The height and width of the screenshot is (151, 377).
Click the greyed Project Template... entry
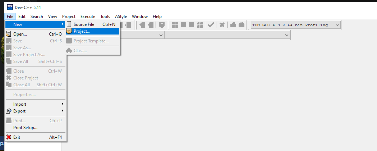click(93, 41)
